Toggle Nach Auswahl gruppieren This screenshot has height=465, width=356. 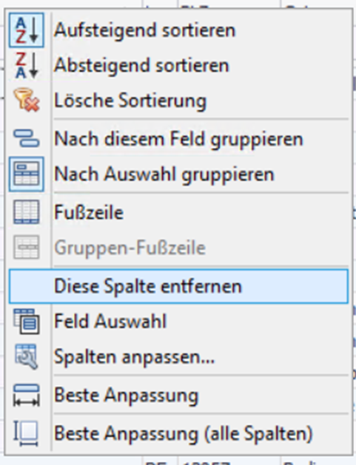164,174
